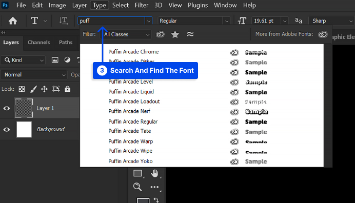Select the Hand tool
The width and height of the screenshot is (355, 203).
(155, 173)
